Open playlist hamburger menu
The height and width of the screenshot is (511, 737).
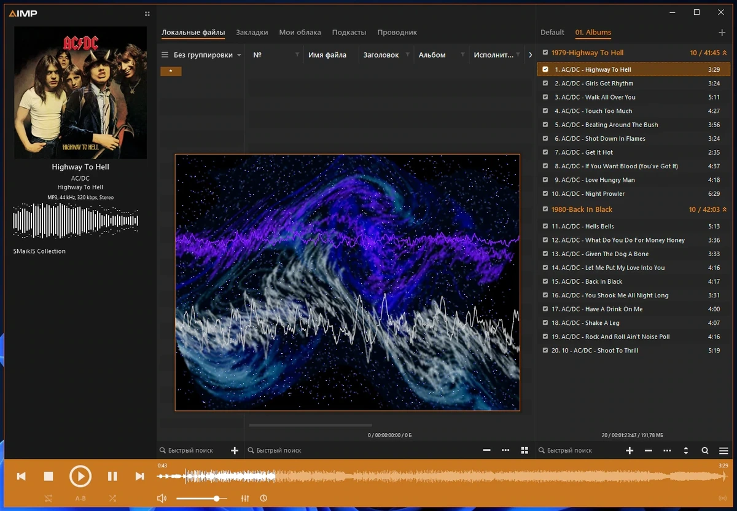tap(723, 450)
